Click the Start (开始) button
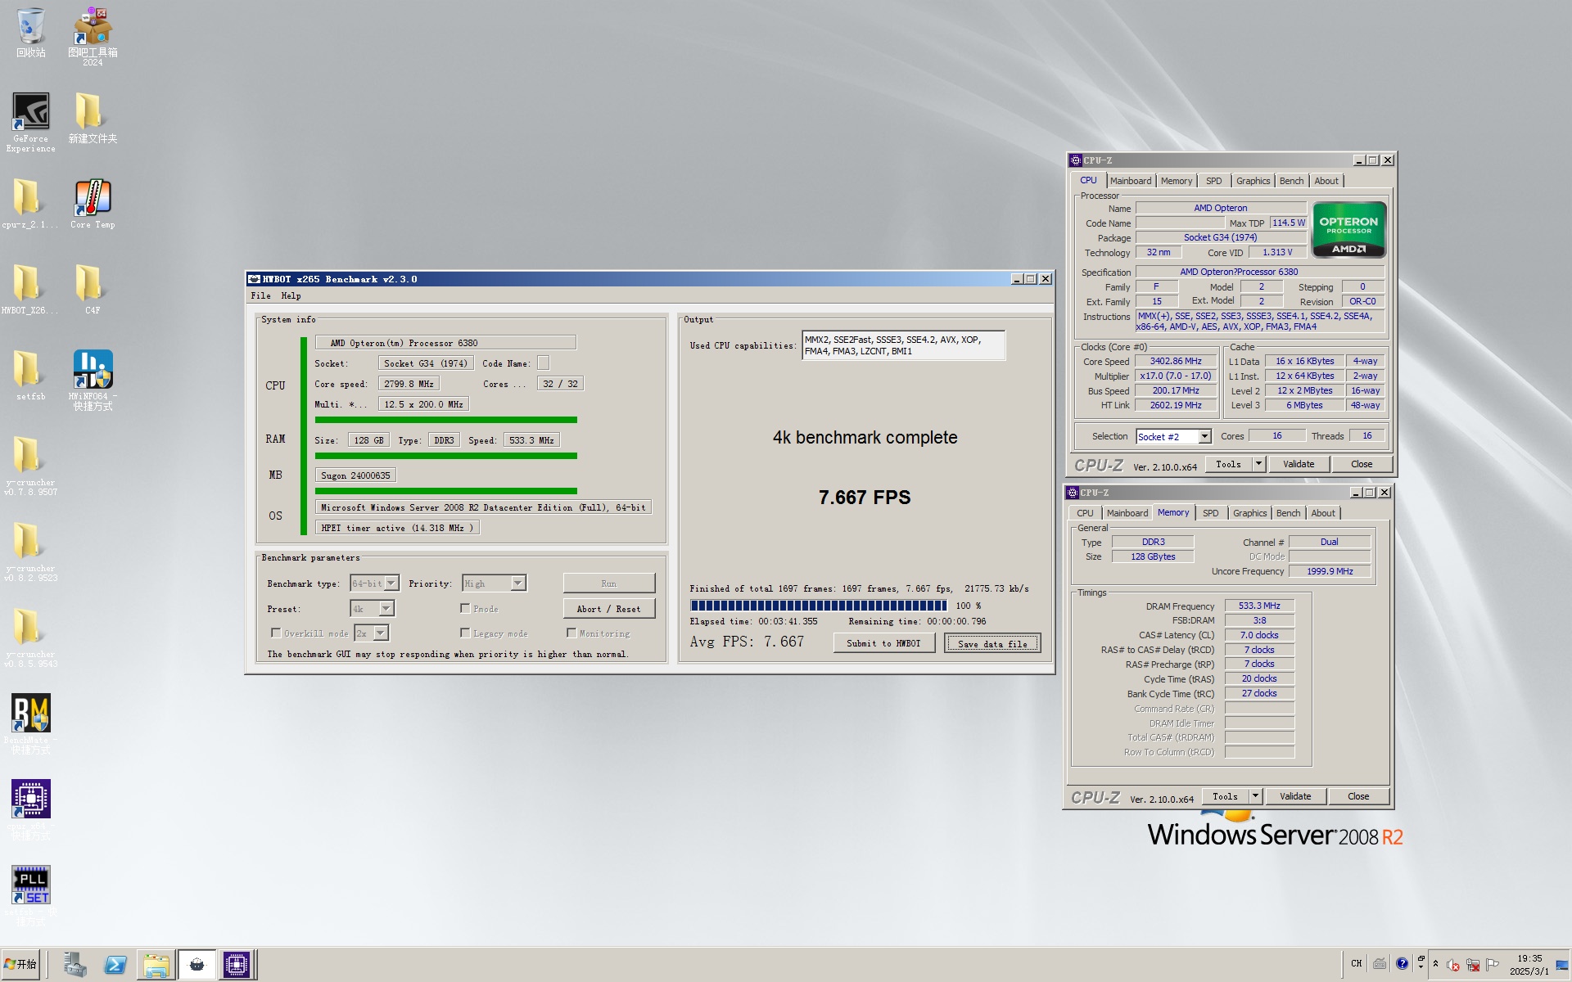Image resolution: width=1572 pixels, height=982 pixels. click(x=20, y=964)
